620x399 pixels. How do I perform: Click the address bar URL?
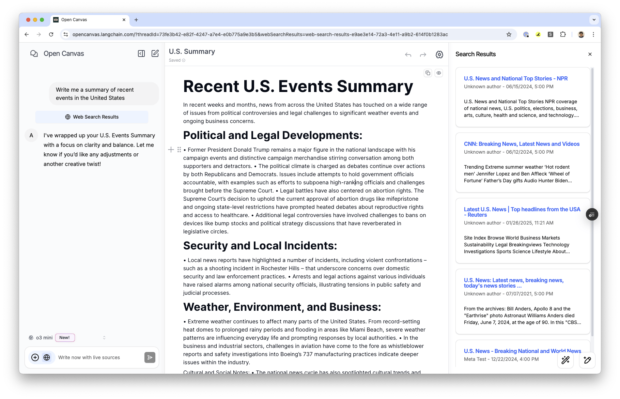click(260, 34)
